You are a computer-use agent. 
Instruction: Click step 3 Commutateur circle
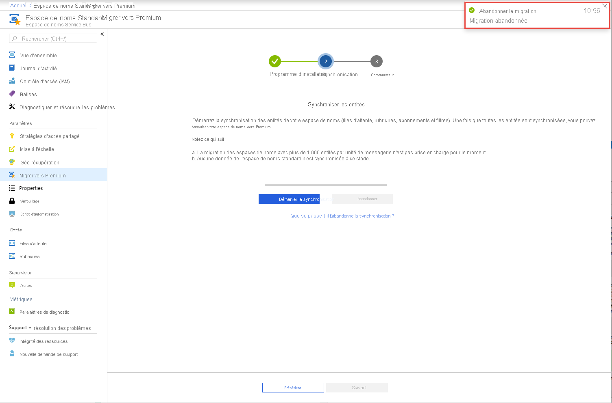coord(377,61)
